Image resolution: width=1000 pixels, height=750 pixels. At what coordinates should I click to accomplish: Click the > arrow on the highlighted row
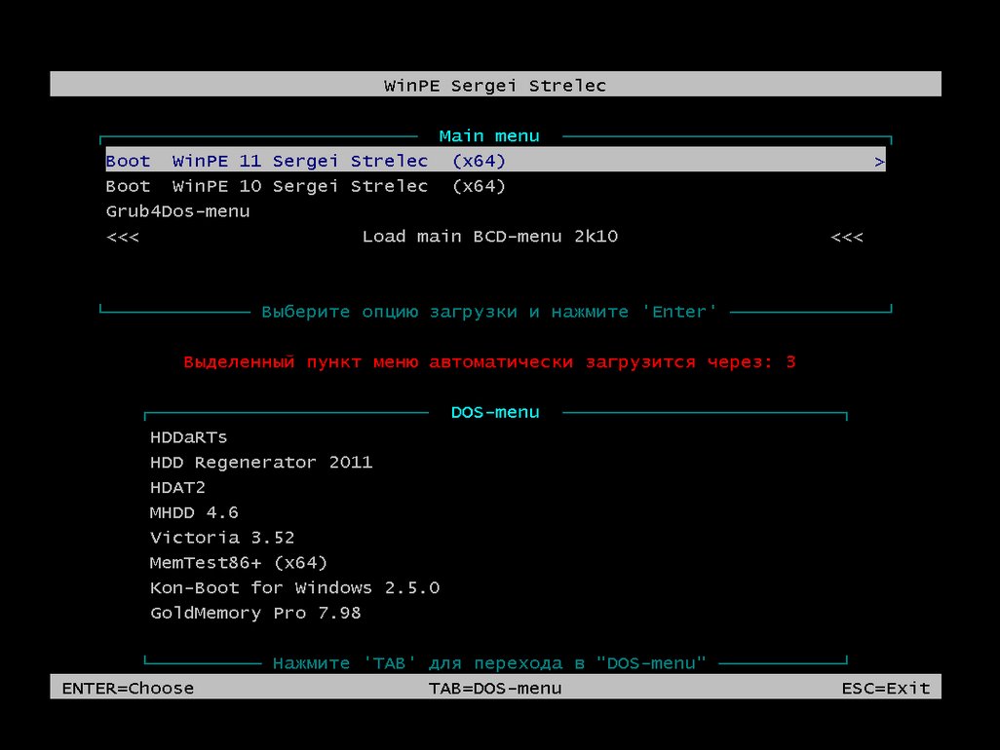tap(879, 162)
